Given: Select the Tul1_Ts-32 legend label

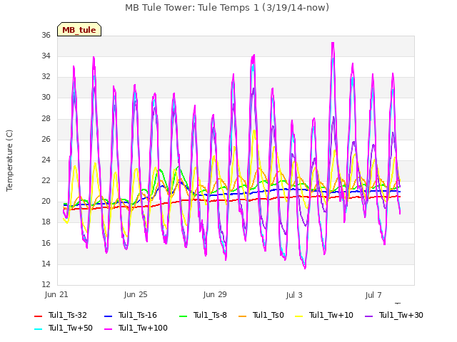Looking at the screenshot, I should coord(68,315).
